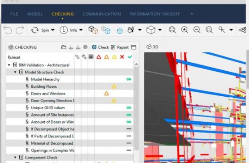Click the grey circle stop icon
The image size is (249, 163).
(x=85, y=47)
